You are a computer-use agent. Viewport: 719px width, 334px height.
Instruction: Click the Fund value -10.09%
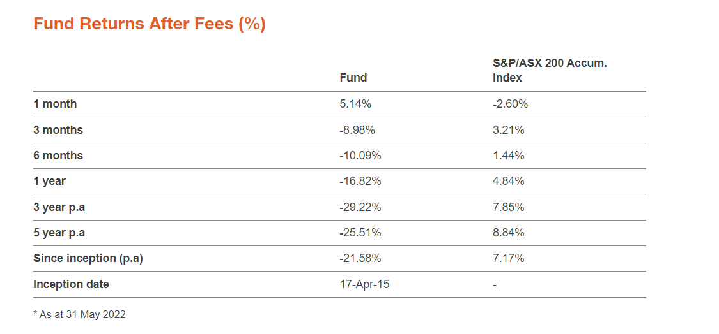coord(360,156)
